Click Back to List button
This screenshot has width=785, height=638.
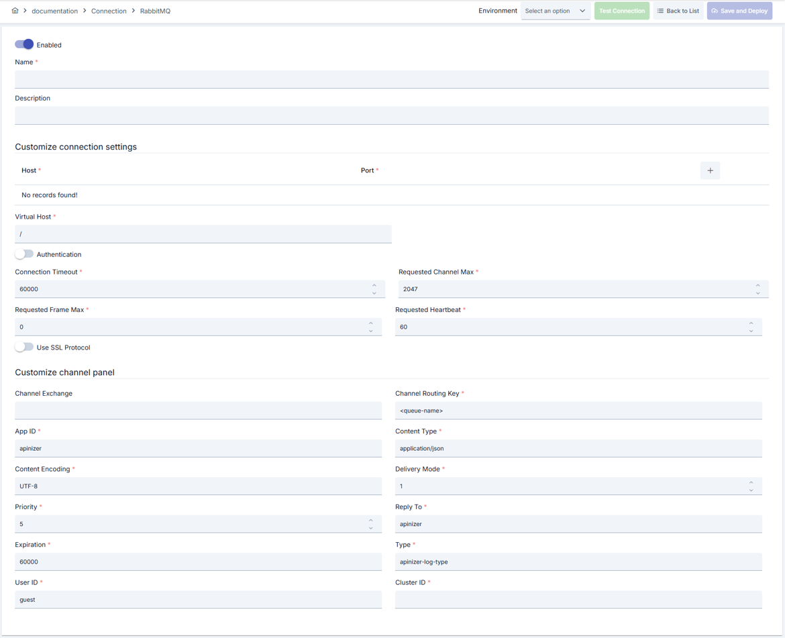pos(678,11)
